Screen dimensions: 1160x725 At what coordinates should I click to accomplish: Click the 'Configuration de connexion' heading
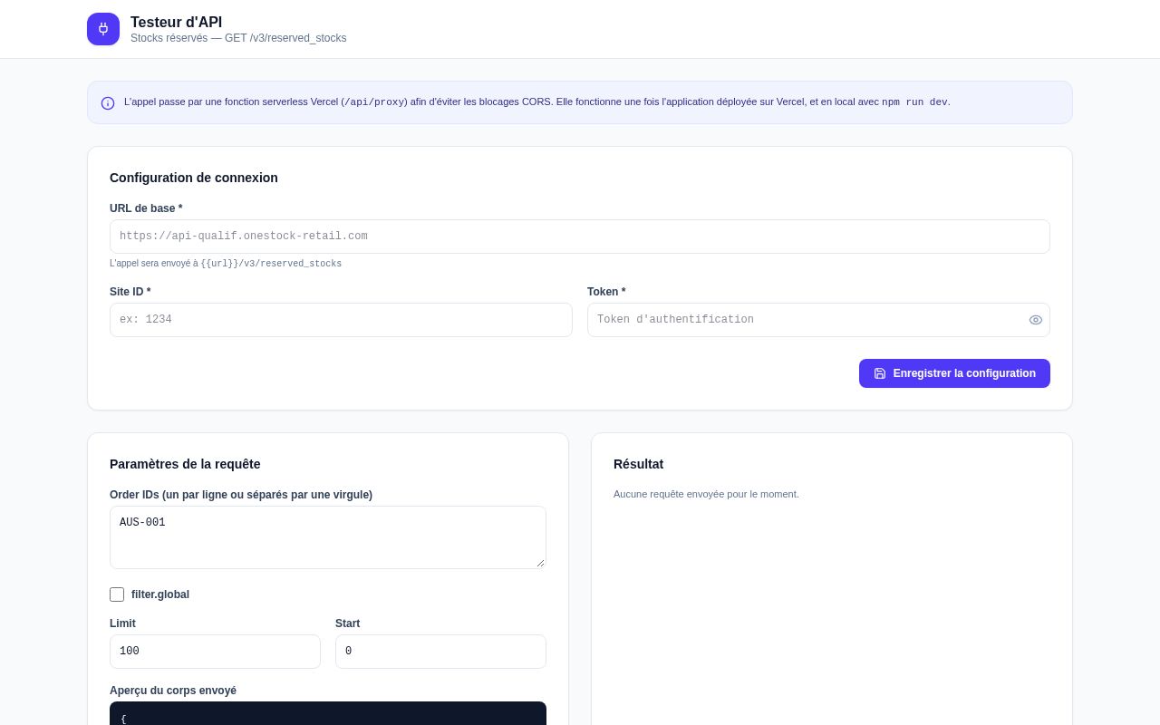(194, 178)
